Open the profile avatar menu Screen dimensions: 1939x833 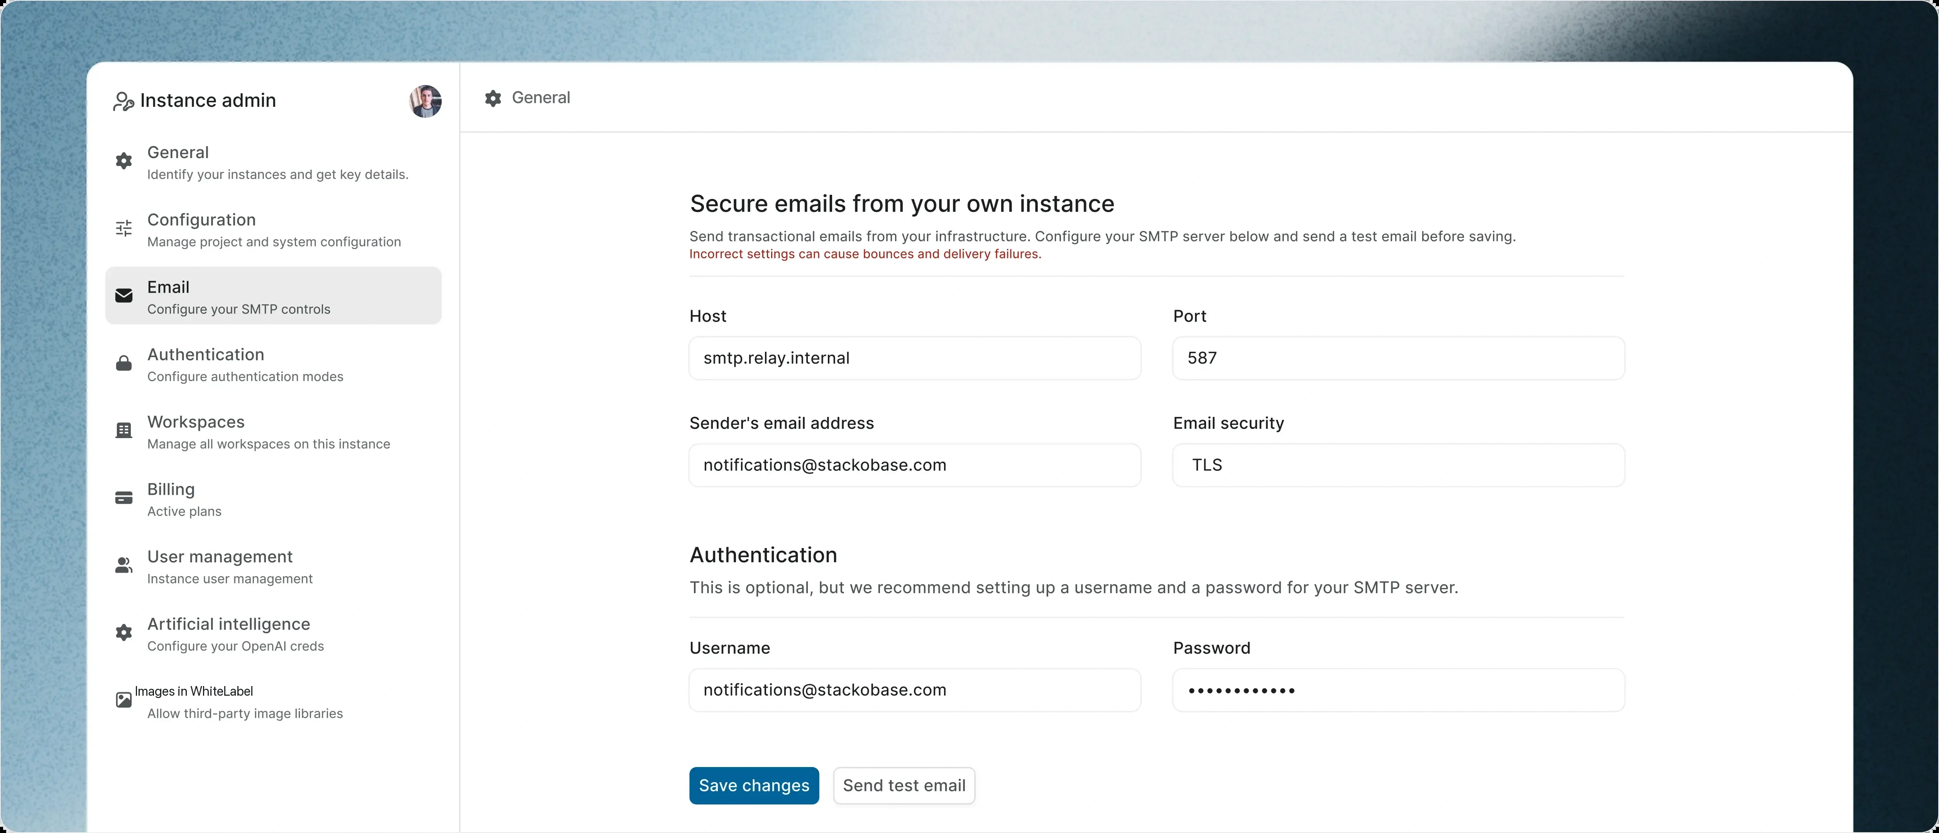[x=425, y=101]
